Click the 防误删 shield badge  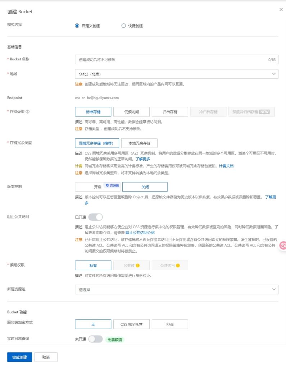coord(112,185)
